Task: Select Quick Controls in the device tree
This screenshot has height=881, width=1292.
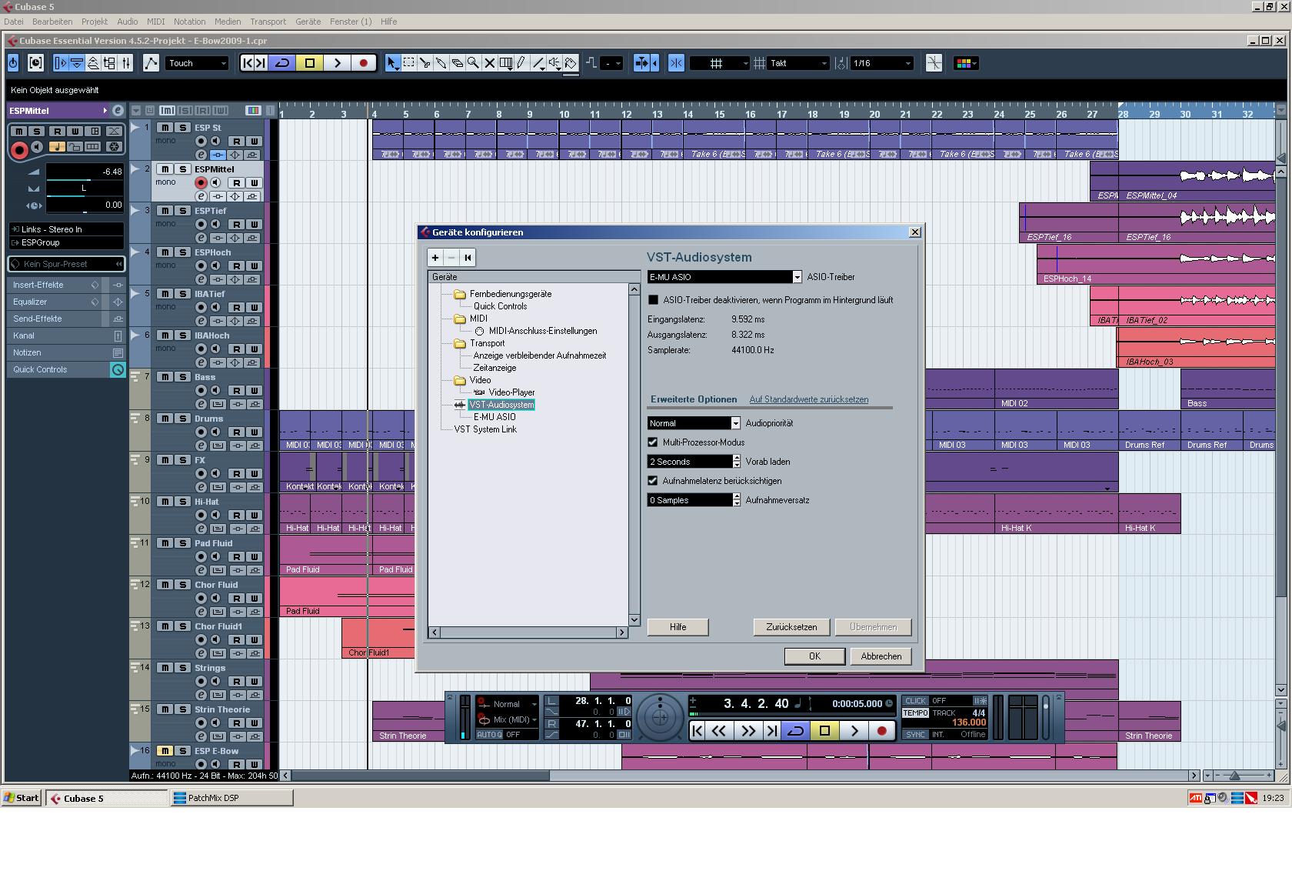Action: 500,306
